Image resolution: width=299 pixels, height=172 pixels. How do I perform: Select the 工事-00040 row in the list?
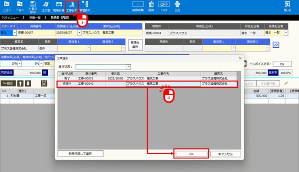pyautogui.click(x=147, y=84)
